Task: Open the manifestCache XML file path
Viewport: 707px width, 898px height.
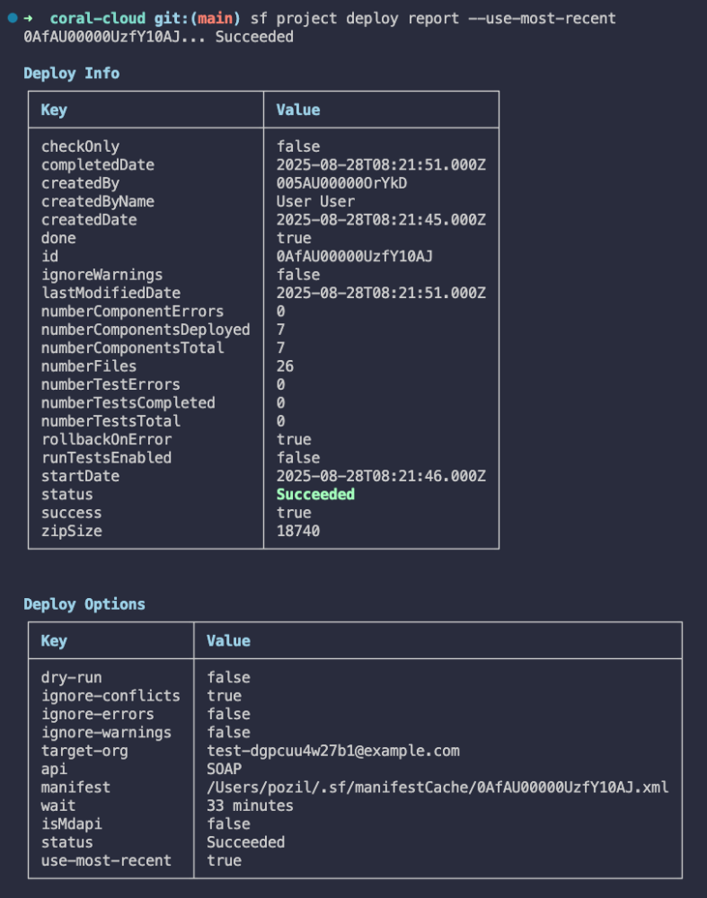Action: click(437, 788)
